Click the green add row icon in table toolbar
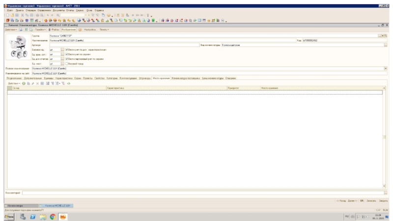The width and height of the screenshot is (393, 221). tap(23, 83)
